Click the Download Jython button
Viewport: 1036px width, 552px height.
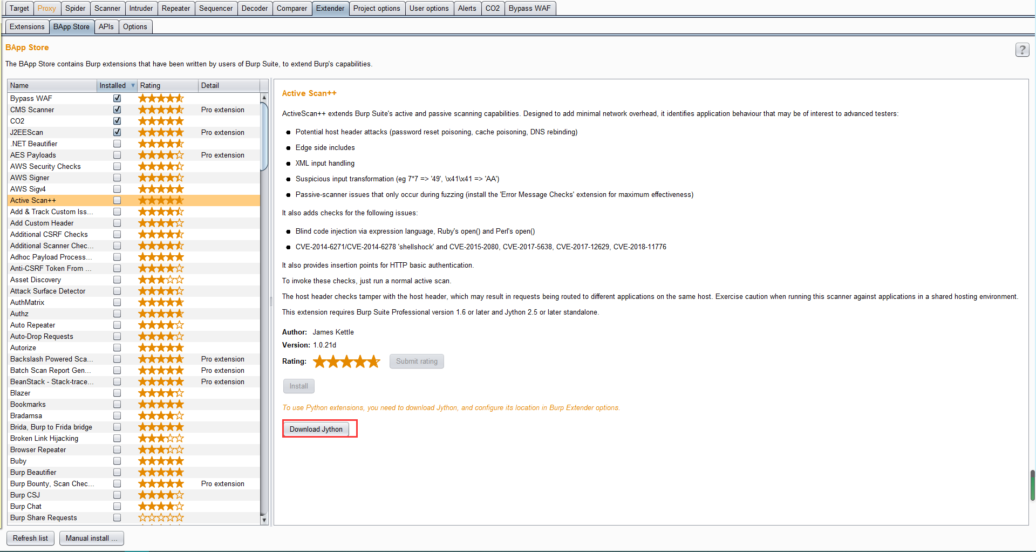316,429
